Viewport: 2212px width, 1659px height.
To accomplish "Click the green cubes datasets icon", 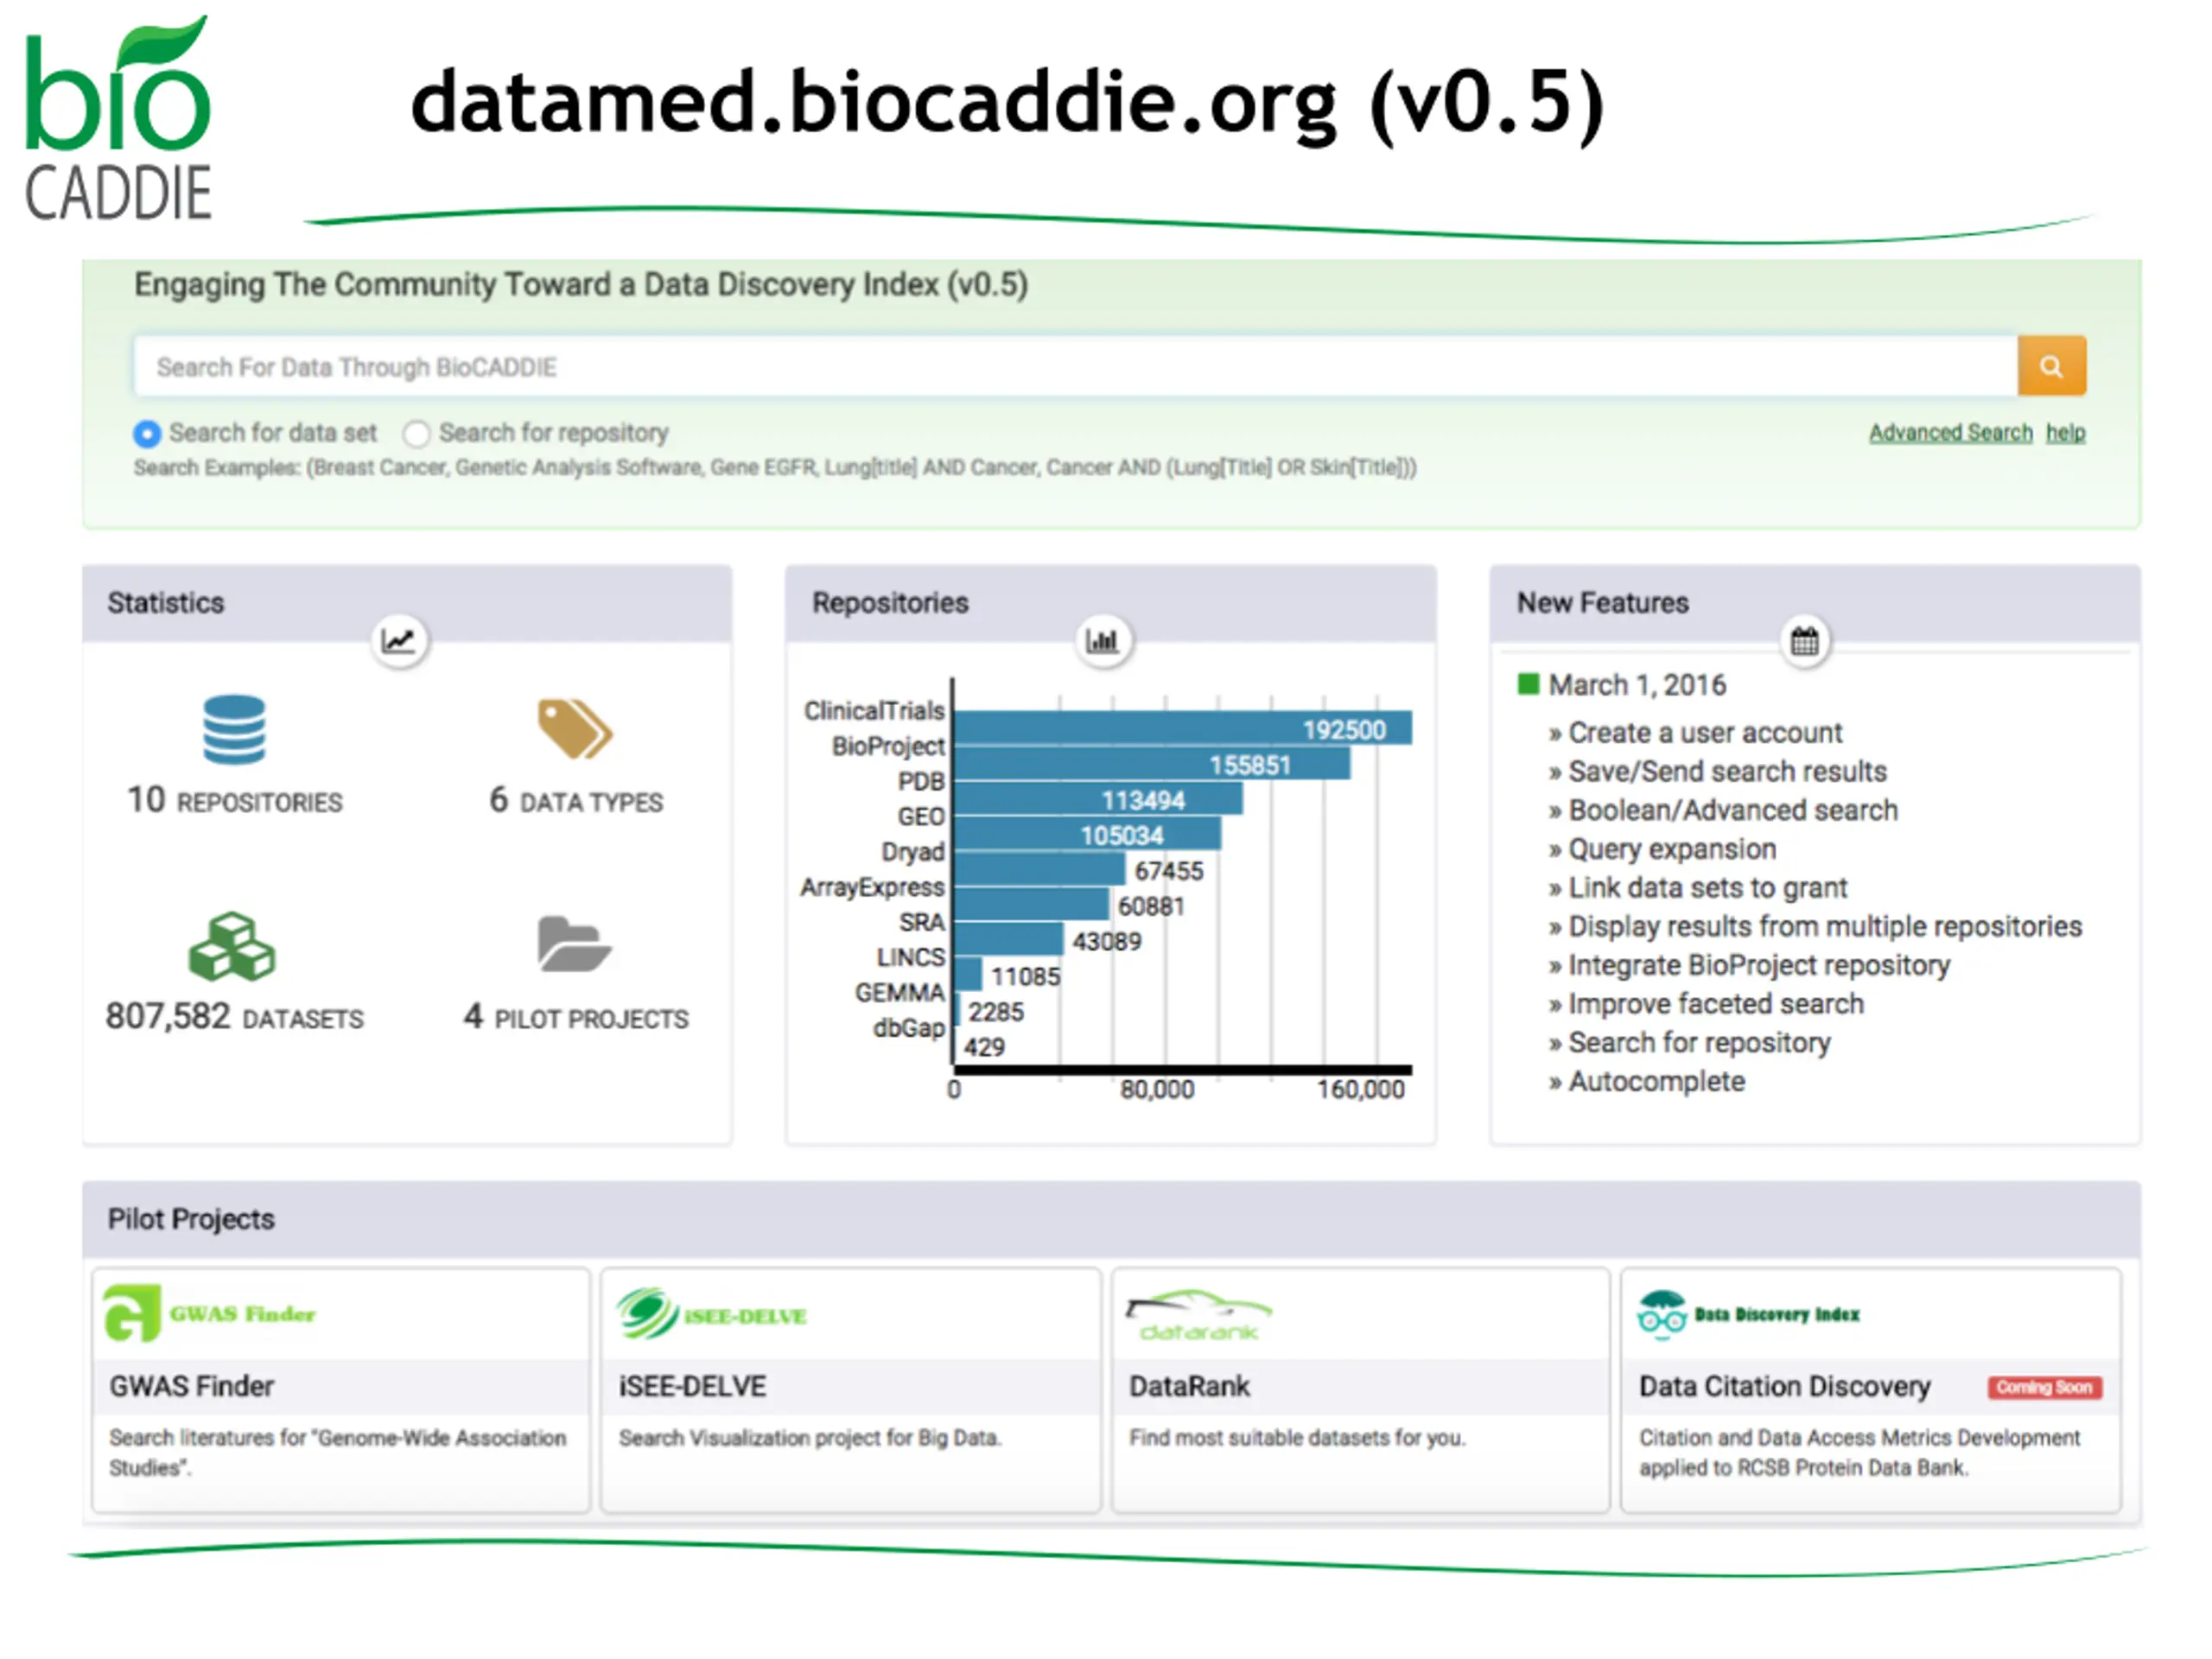I will tap(232, 946).
